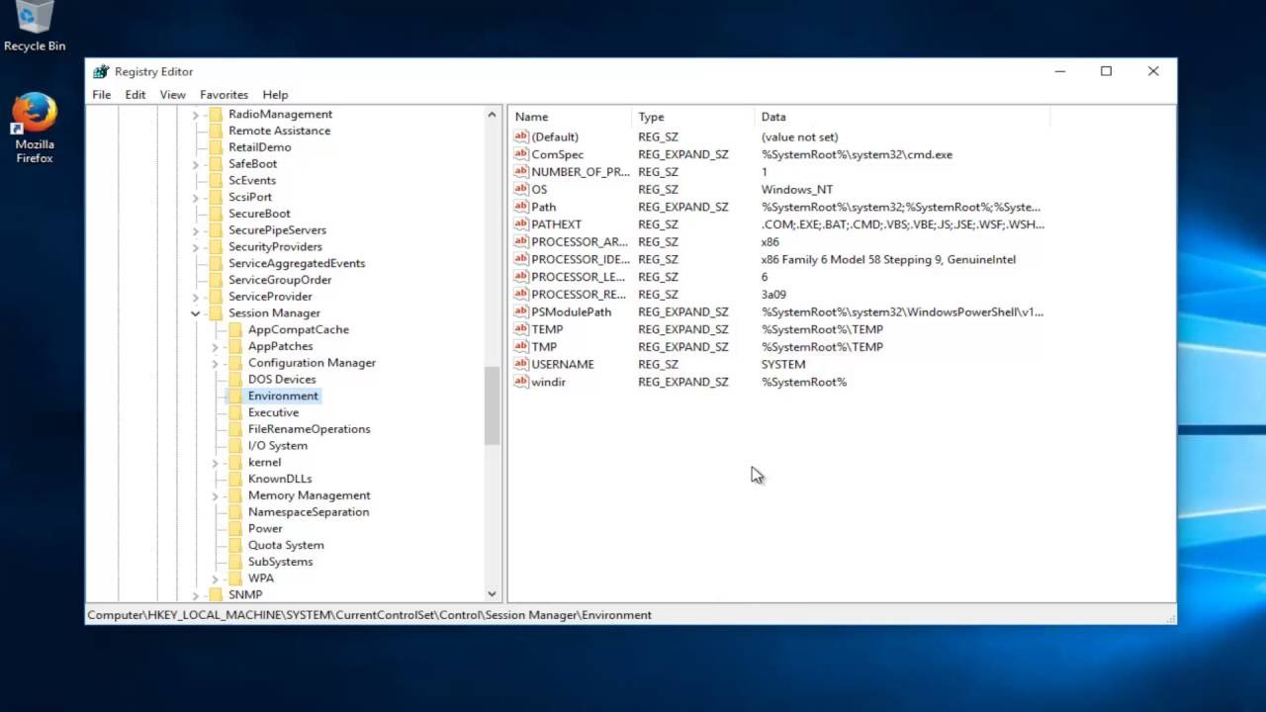The width and height of the screenshot is (1266, 712).
Task: Select the FileRenameOperations subkey
Action: (x=310, y=429)
